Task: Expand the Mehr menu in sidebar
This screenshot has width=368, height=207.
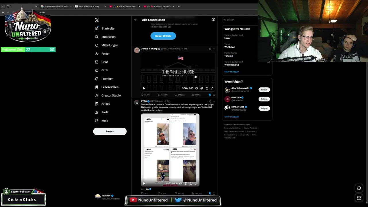Action: (x=102, y=120)
